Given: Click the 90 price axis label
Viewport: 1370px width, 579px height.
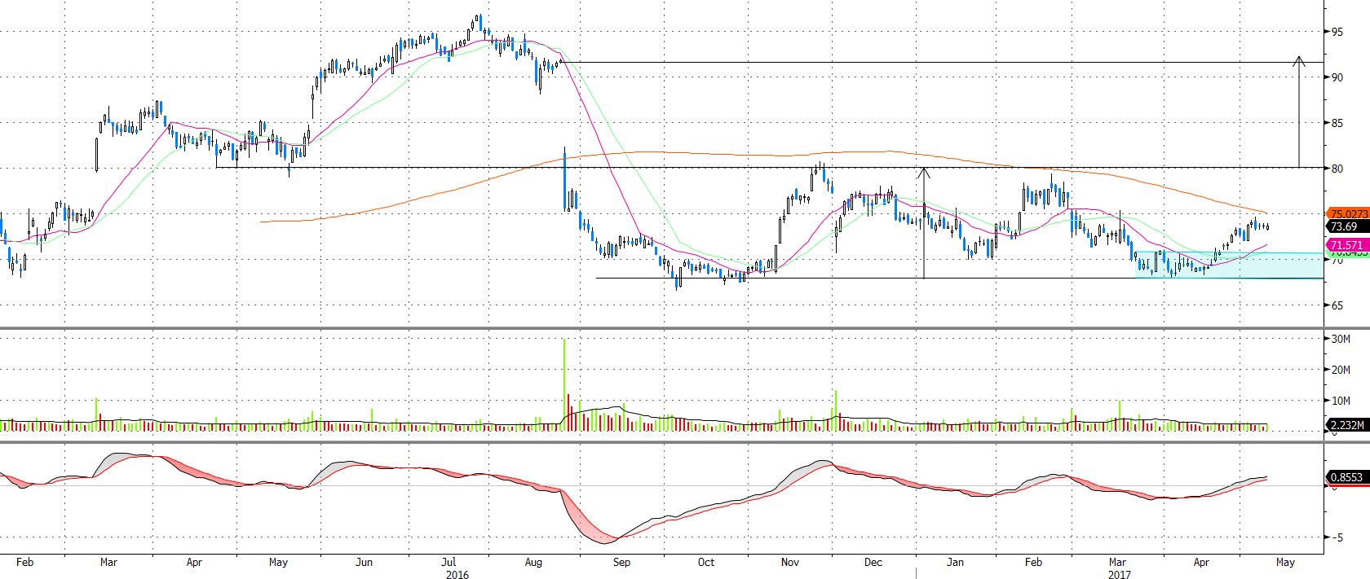Looking at the screenshot, I should click(1337, 77).
